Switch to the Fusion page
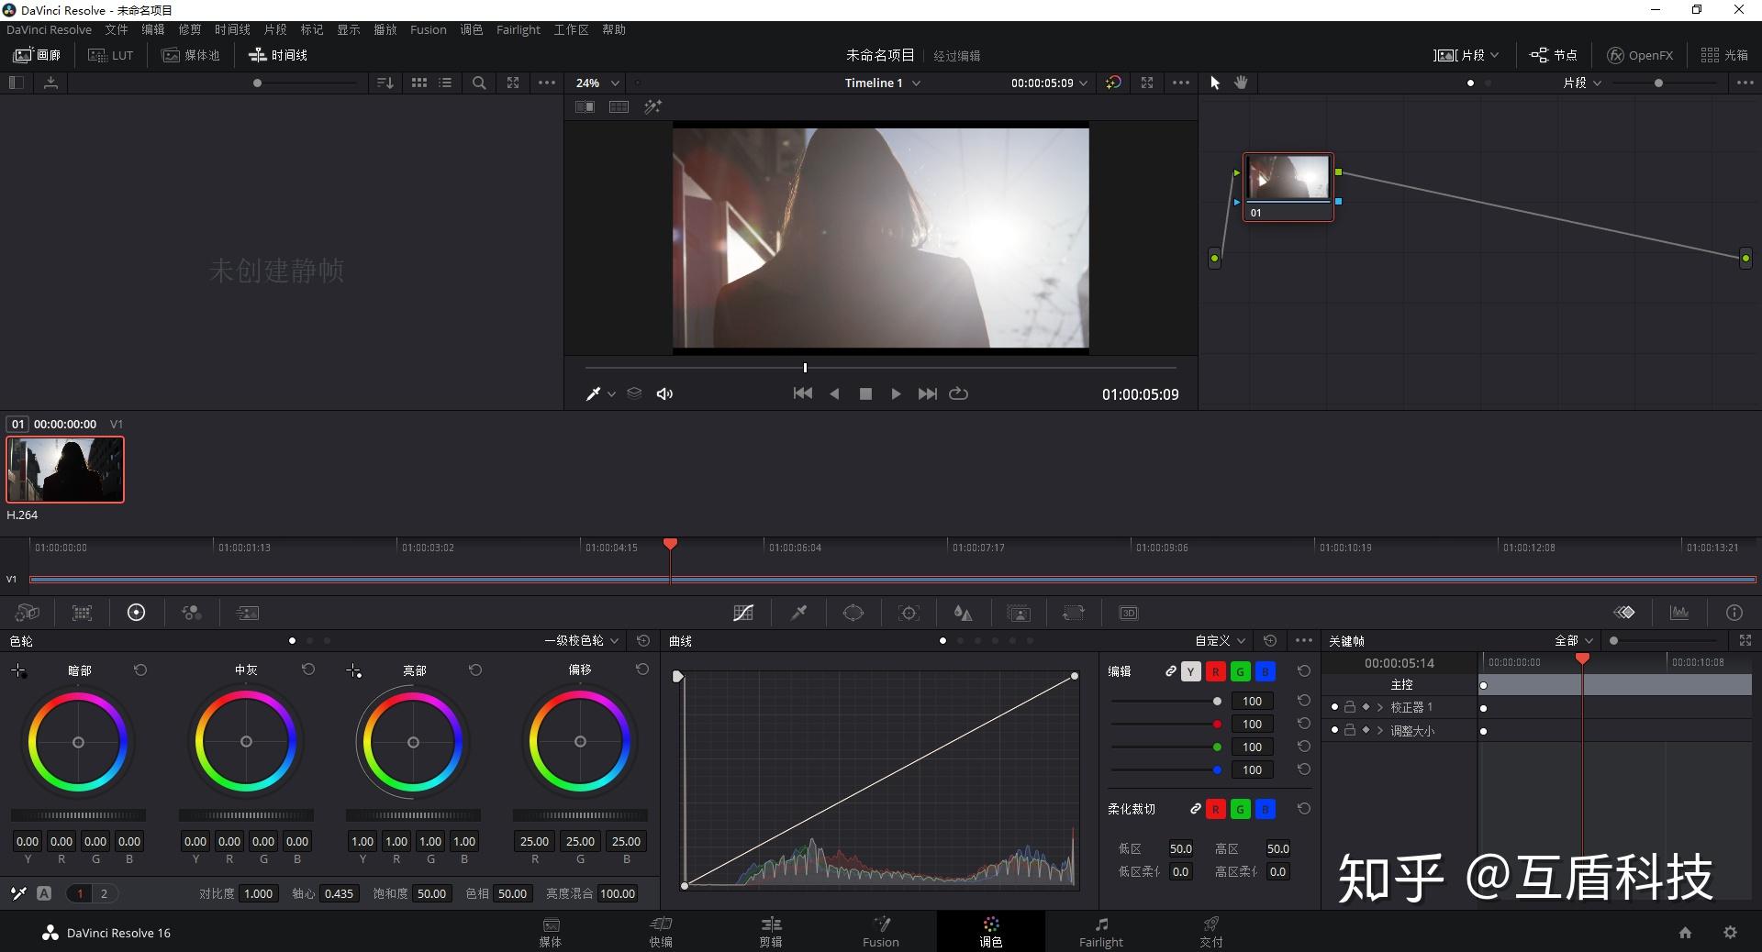Viewport: 1762px width, 952px height. (880, 931)
